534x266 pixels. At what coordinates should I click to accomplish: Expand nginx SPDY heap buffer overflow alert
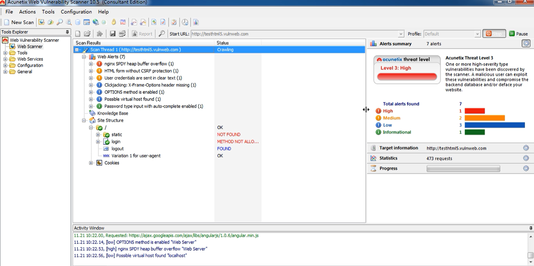pos(91,64)
